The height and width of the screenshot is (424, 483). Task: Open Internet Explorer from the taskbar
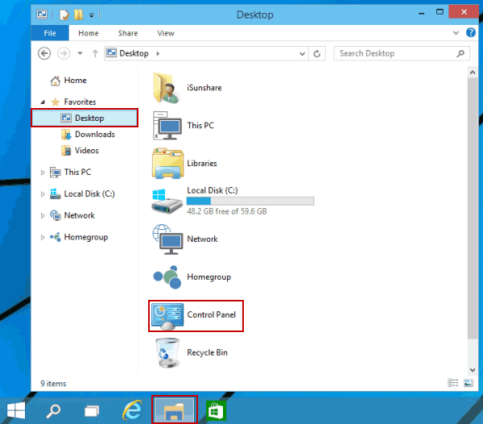click(x=133, y=410)
